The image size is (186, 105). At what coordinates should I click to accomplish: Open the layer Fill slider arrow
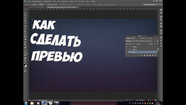158,44
